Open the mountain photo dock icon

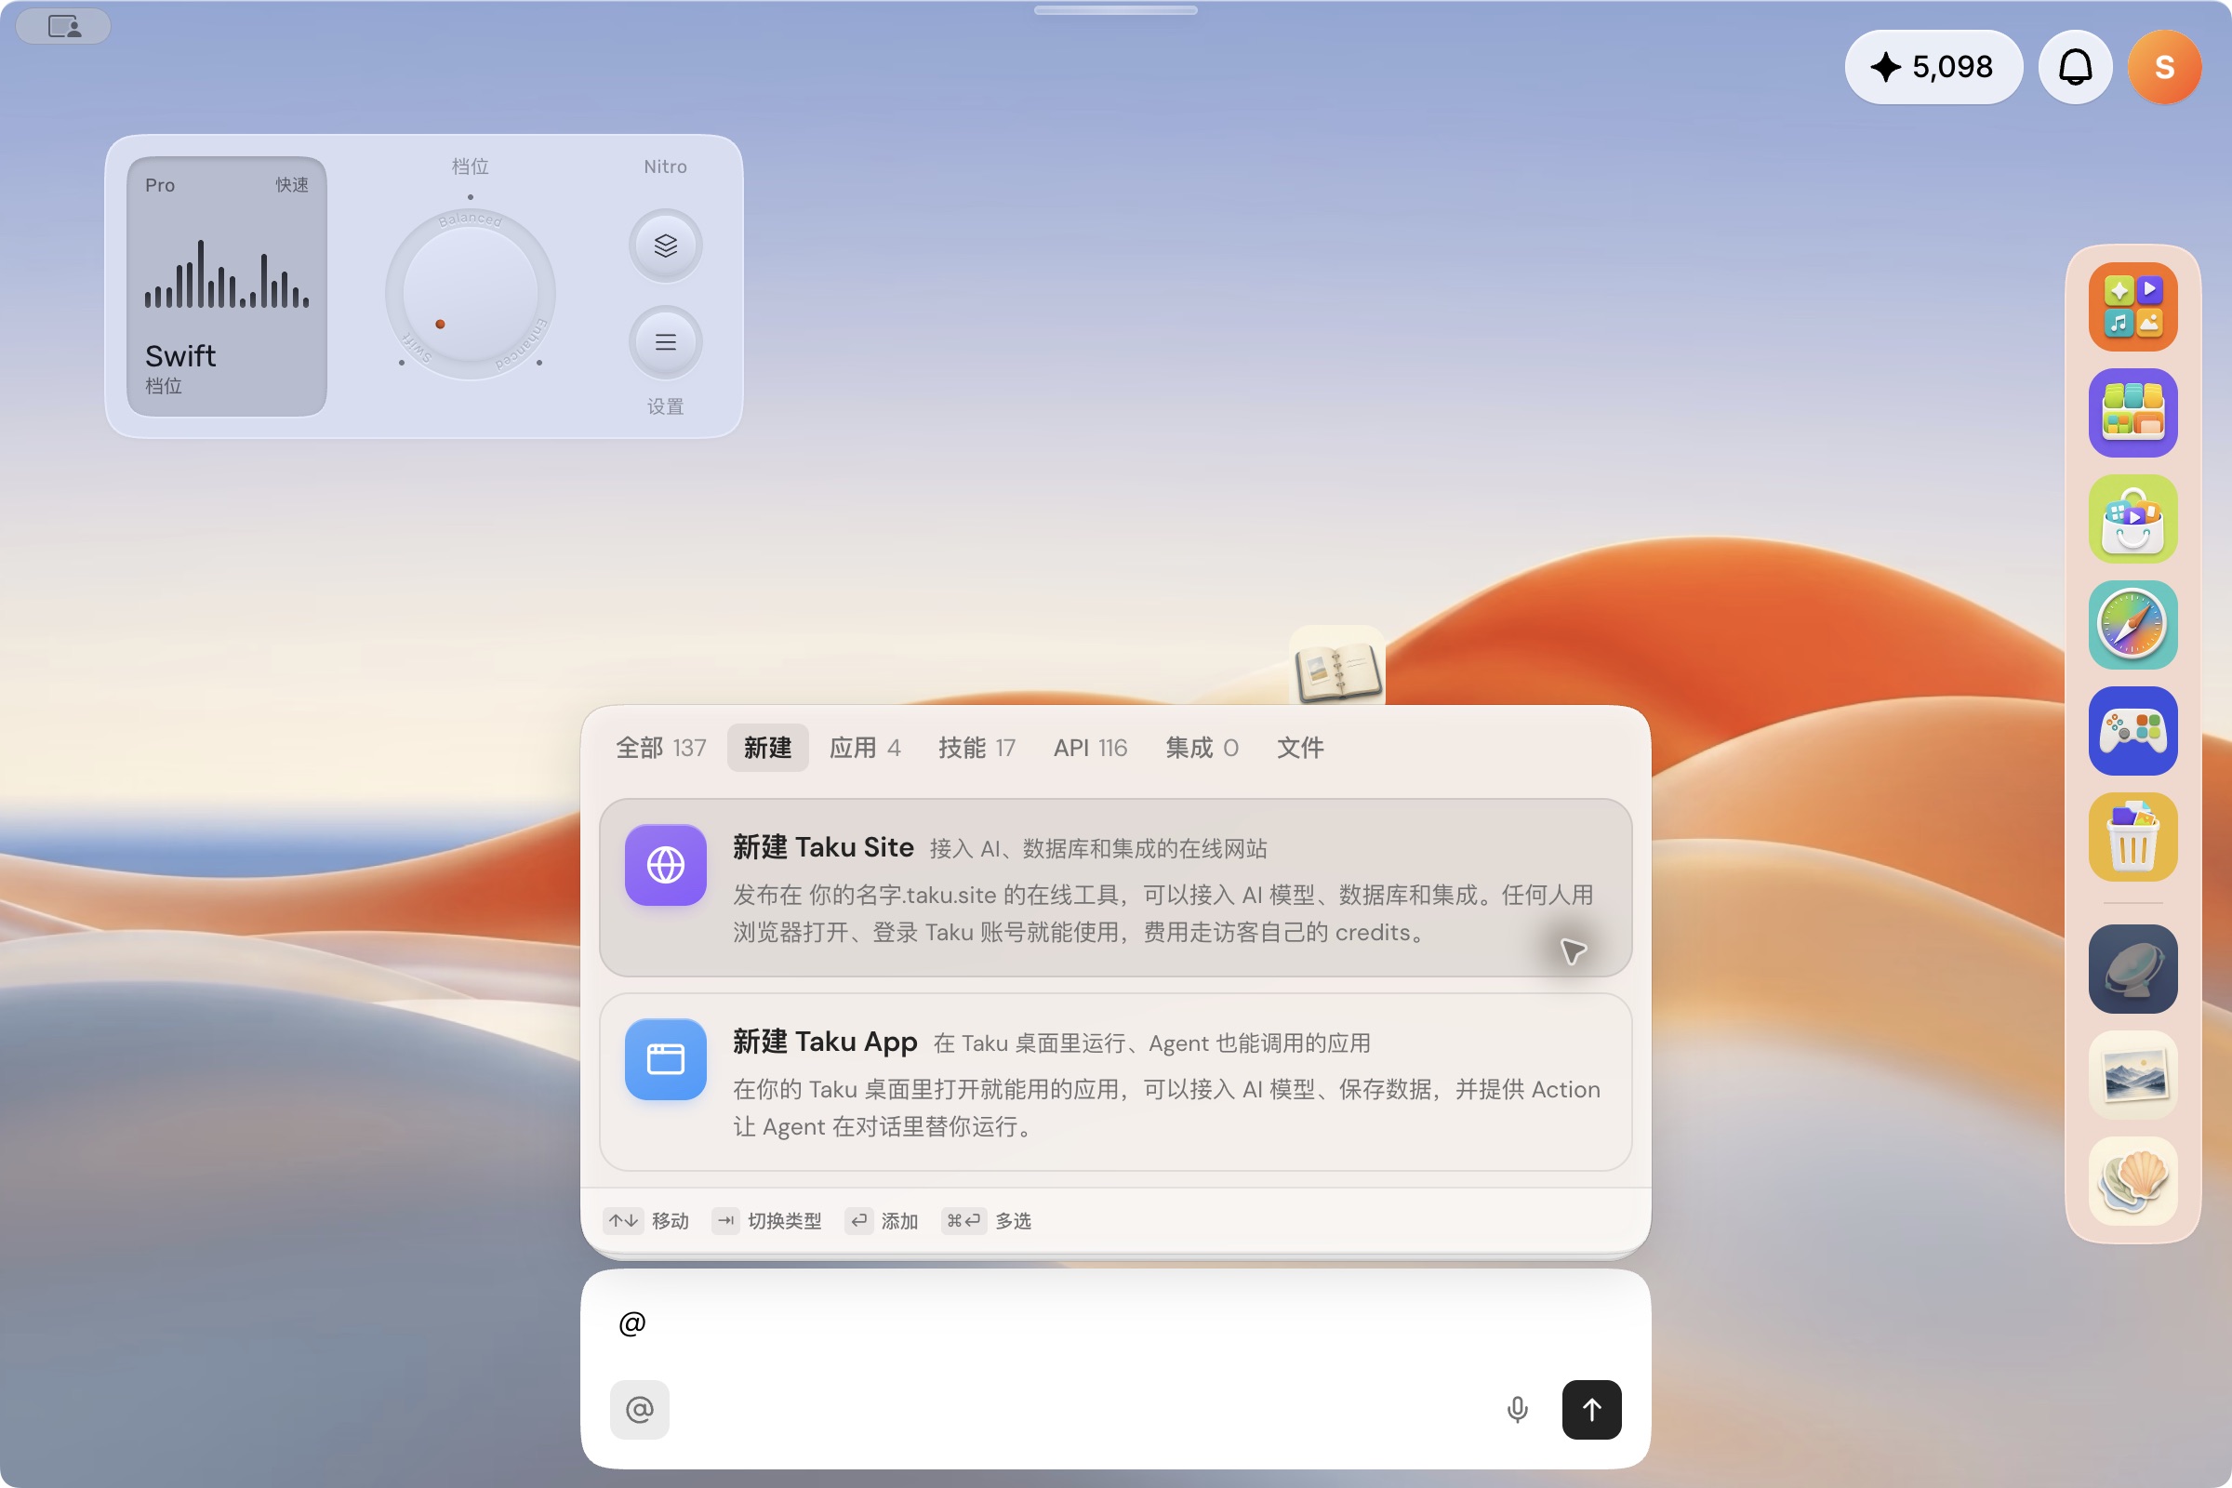tap(2132, 1075)
